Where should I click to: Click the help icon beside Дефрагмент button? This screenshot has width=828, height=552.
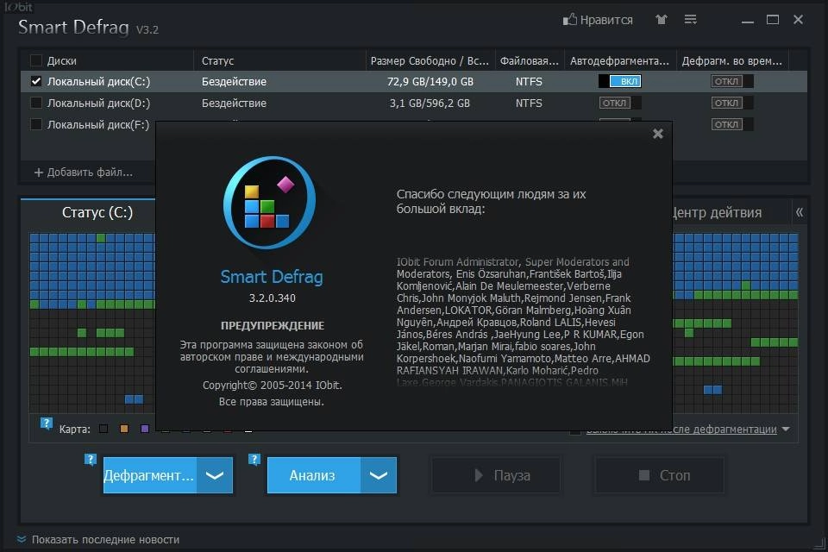(91, 460)
